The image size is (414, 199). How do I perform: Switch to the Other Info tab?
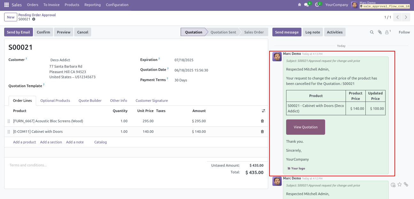pos(119,101)
